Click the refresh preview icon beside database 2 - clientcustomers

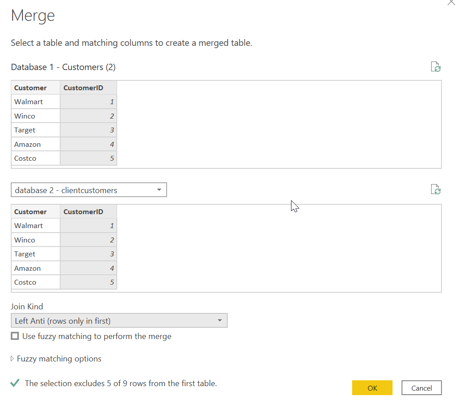436,189
